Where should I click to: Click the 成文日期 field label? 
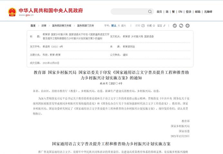pyautogui.click(x=35, y=63)
